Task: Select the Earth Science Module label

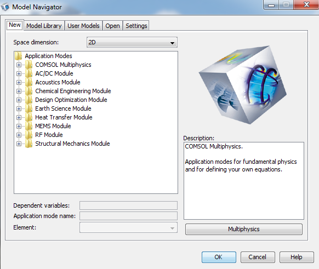Action: click(63, 108)
